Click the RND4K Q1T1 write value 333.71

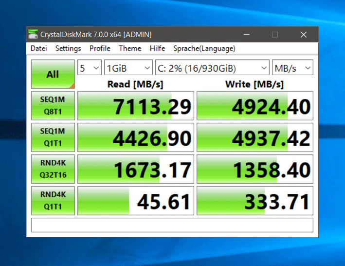click(x=255, y=201)
